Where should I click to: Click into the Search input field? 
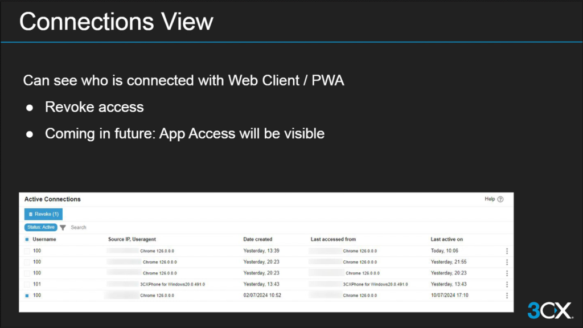91,227
